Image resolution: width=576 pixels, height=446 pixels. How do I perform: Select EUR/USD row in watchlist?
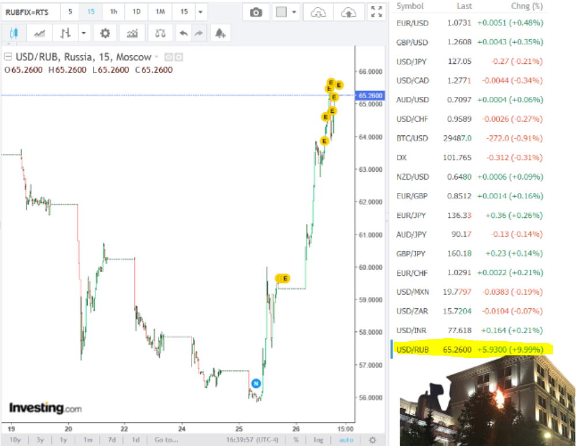469,22
